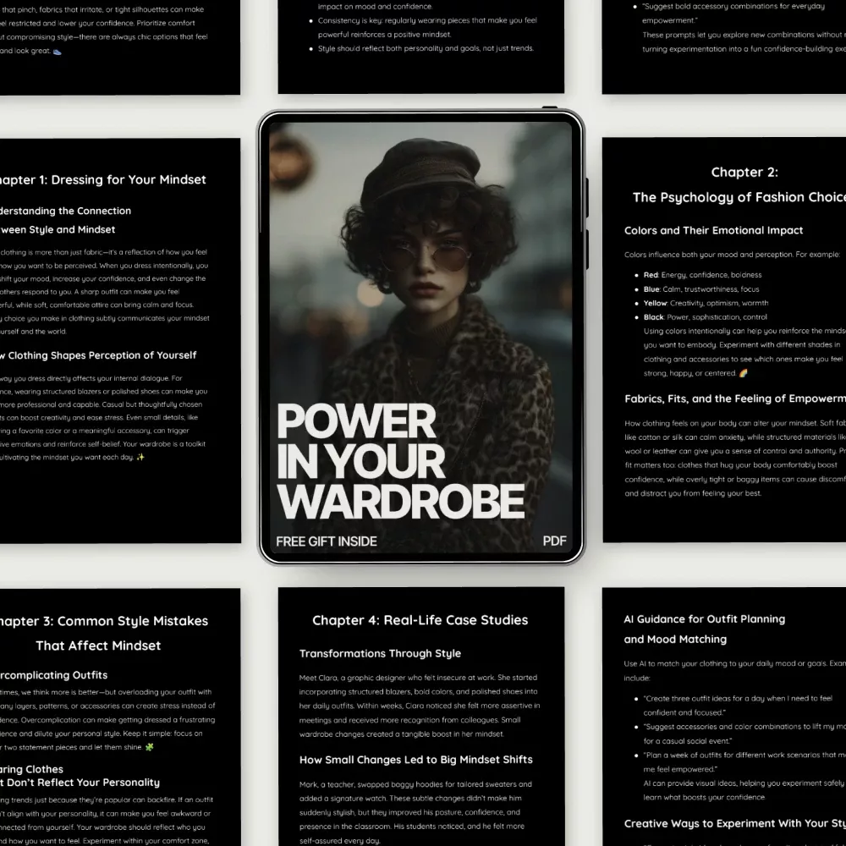Click the sparkle emoji ending Chapter 1 text
Viewport: 846px width, 846px height.
pyautogui.click(x=140, y=457)
